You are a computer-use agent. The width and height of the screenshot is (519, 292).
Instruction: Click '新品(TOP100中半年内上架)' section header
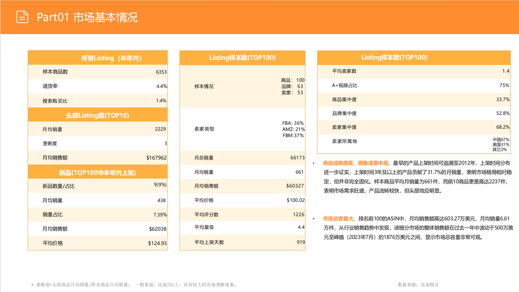(x=98, y=173)
